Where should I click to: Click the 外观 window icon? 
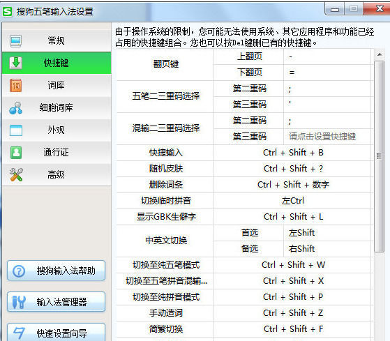[16, 130]
